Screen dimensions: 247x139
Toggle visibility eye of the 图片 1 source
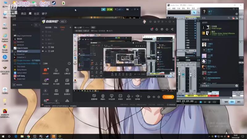tap(43, 40)
